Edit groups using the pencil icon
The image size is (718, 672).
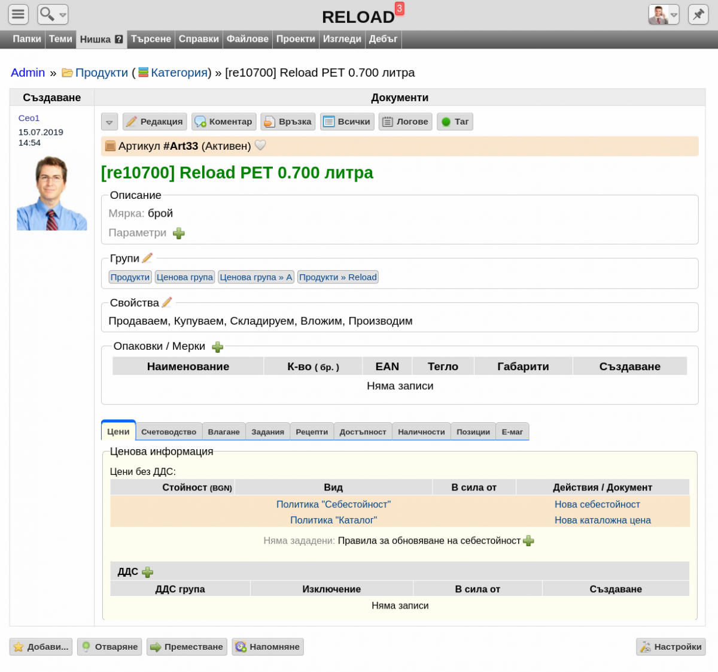pyautogui.click(x=147, y=258)
